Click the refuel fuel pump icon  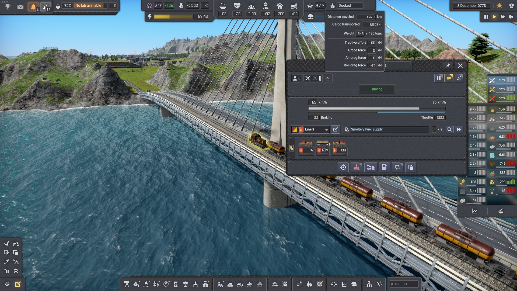tap(384, 167)
